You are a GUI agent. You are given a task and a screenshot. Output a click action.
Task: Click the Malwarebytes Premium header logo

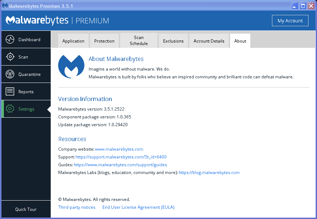coord(57,21)
